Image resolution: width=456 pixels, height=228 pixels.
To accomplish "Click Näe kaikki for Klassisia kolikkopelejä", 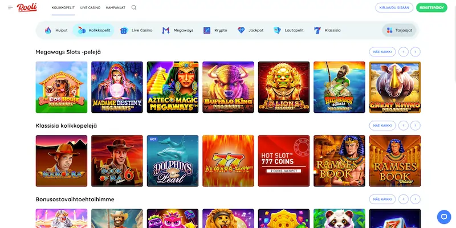I will coord(382,125).
